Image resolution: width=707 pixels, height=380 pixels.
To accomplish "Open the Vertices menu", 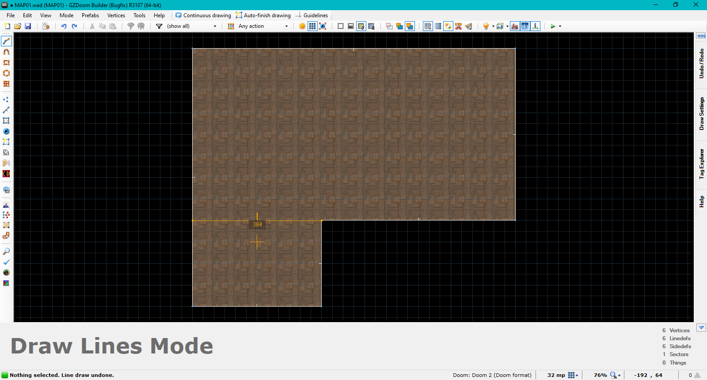I will (x=116, y=15).
